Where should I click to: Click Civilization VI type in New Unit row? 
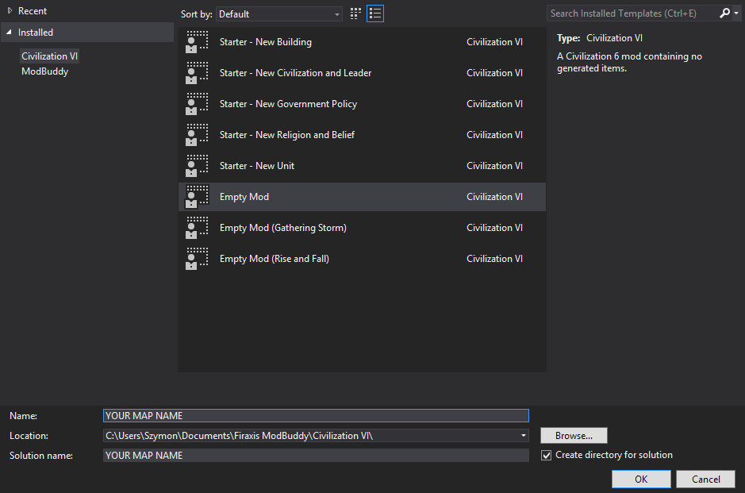coord(494,165)
